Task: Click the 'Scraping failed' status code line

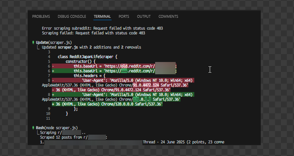Action: pyautogui.click(x=93, y=33)
